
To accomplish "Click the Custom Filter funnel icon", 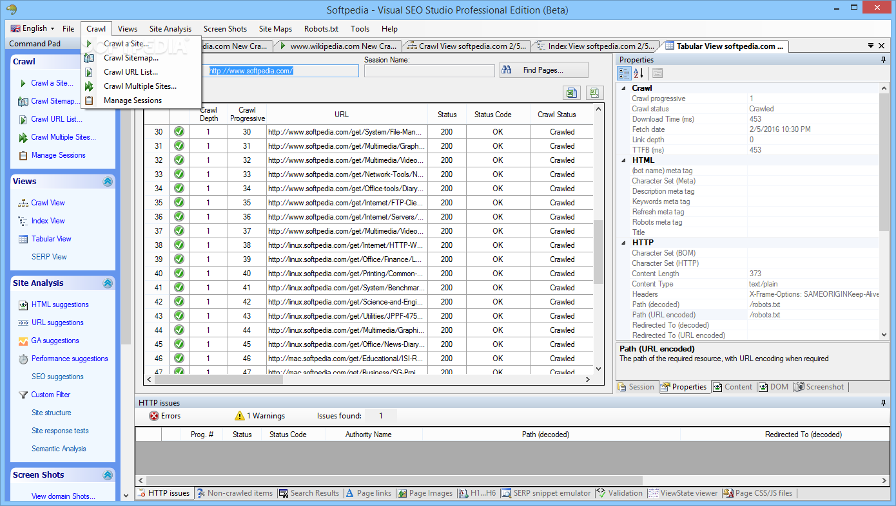I will (x=23, y=395).
